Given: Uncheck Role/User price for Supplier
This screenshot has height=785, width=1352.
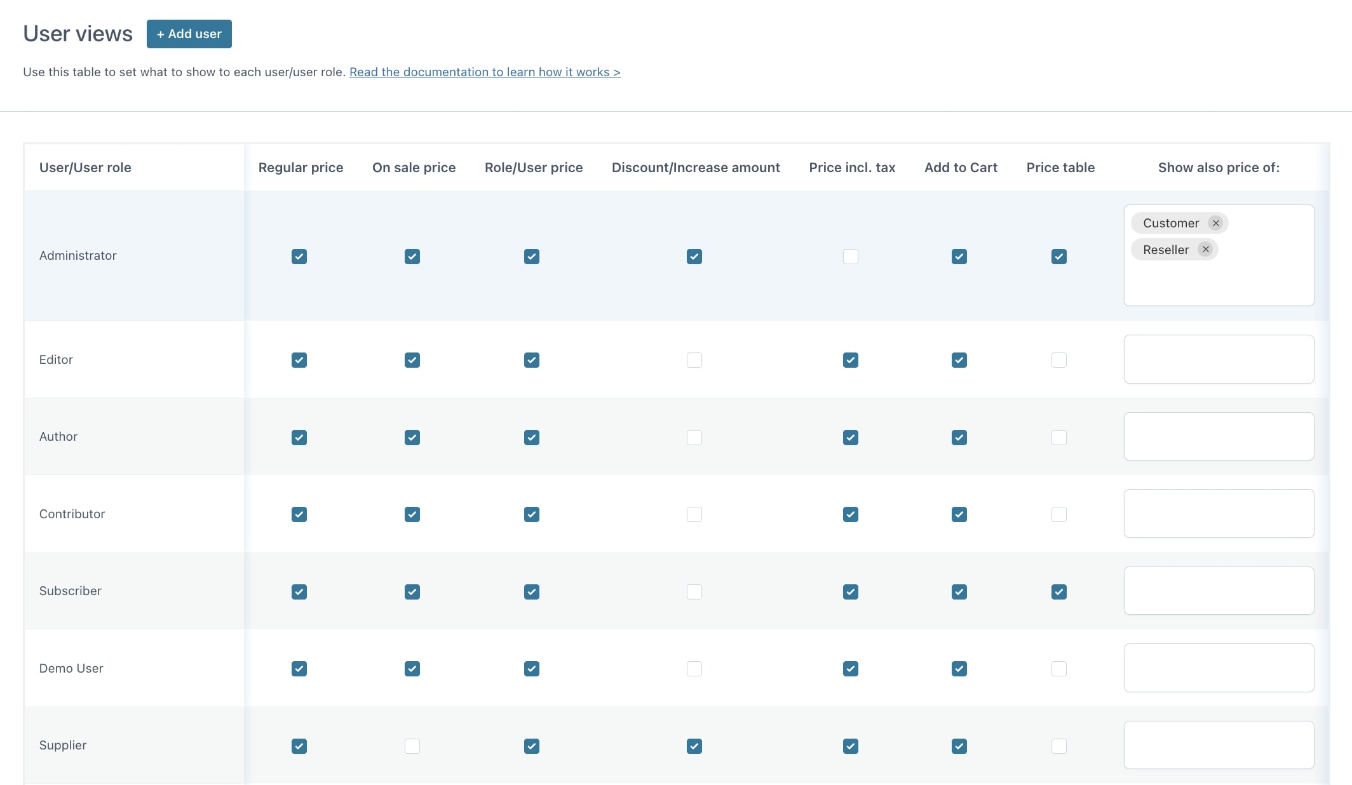Looking at the screenshot, I should pyautogui.click(x=532, y=746).
